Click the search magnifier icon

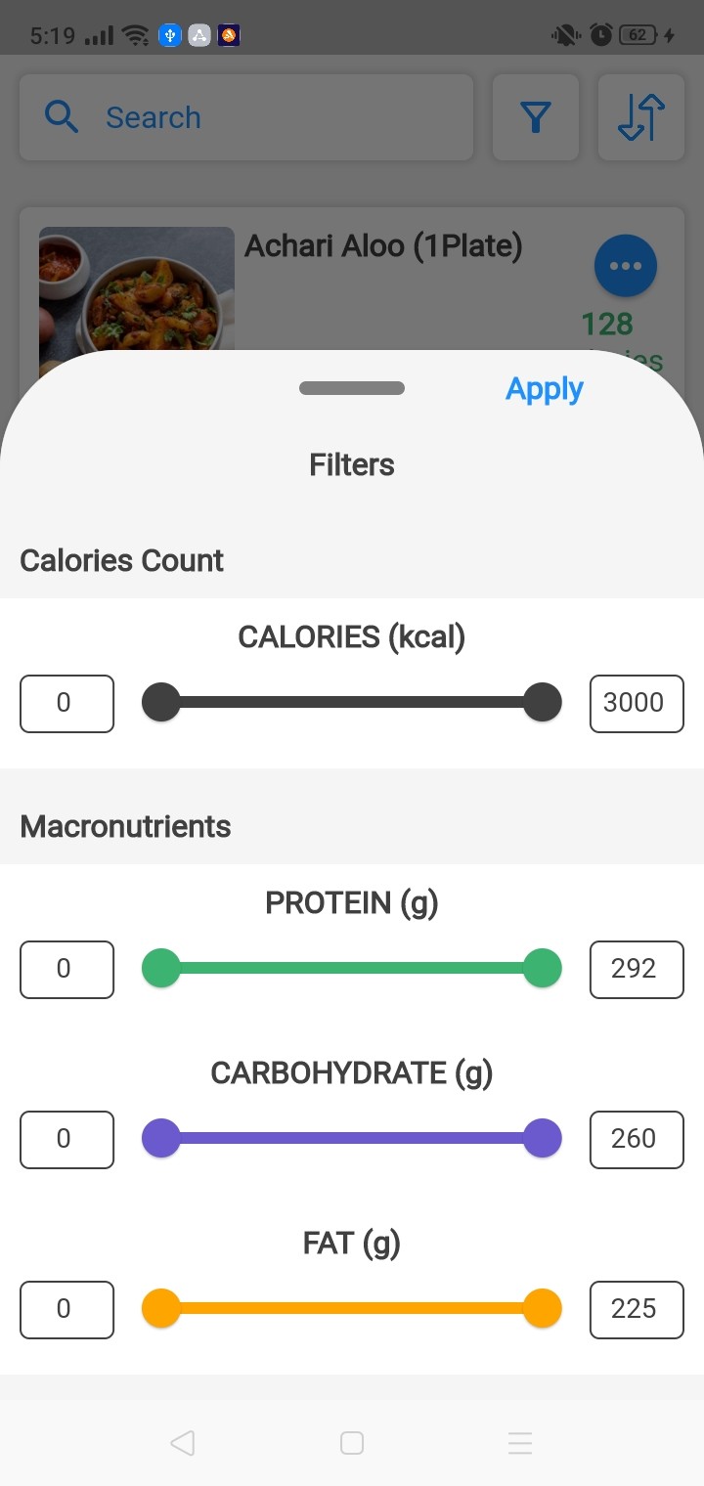(x=62, y=117)
